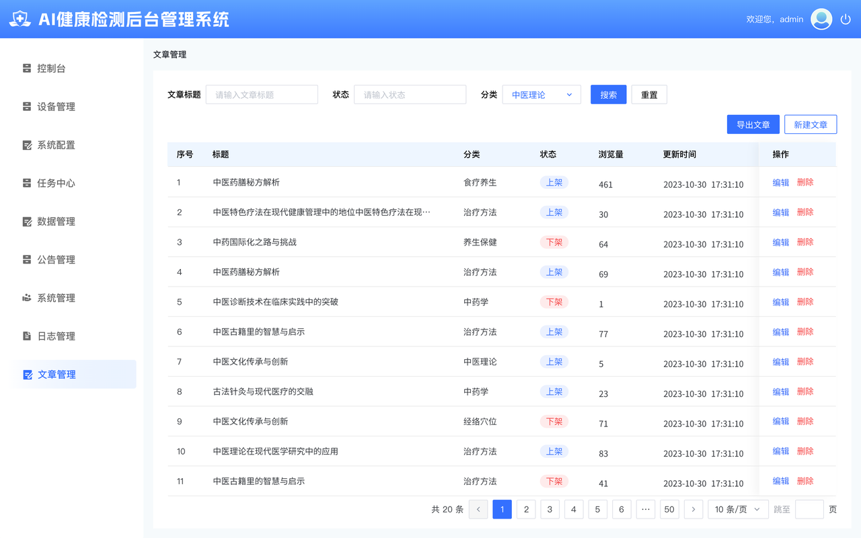
Task: Open 系统配置 via its sidebar icon
Action: click(28, 145)
